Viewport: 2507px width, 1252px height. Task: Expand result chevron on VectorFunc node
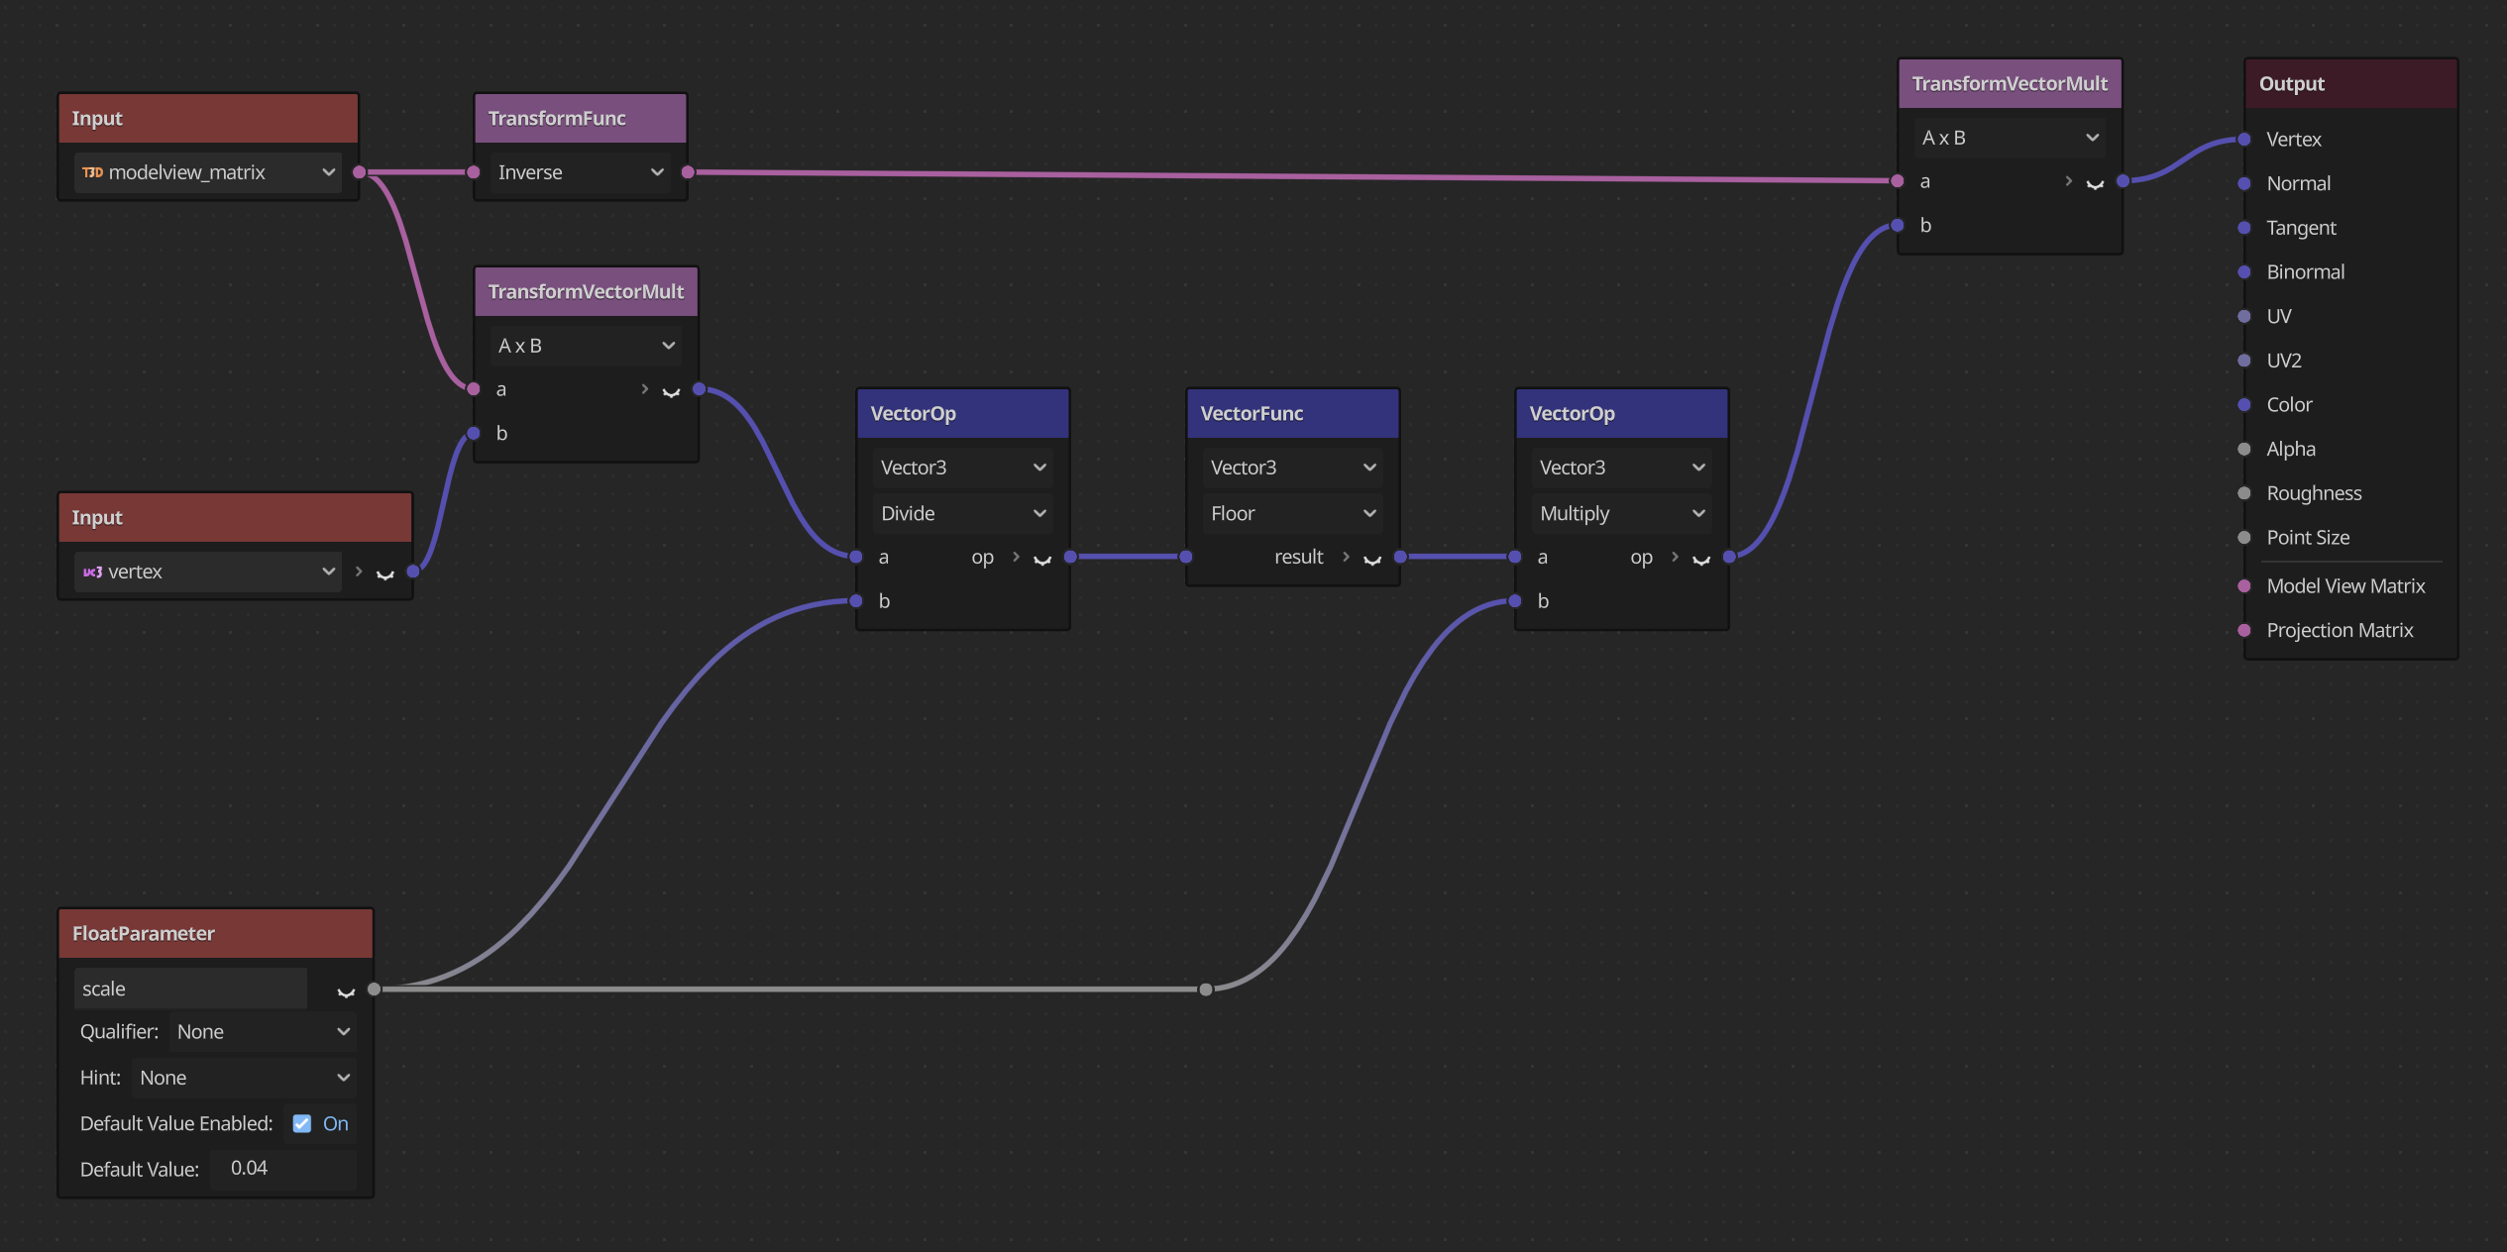(1346, 557)
